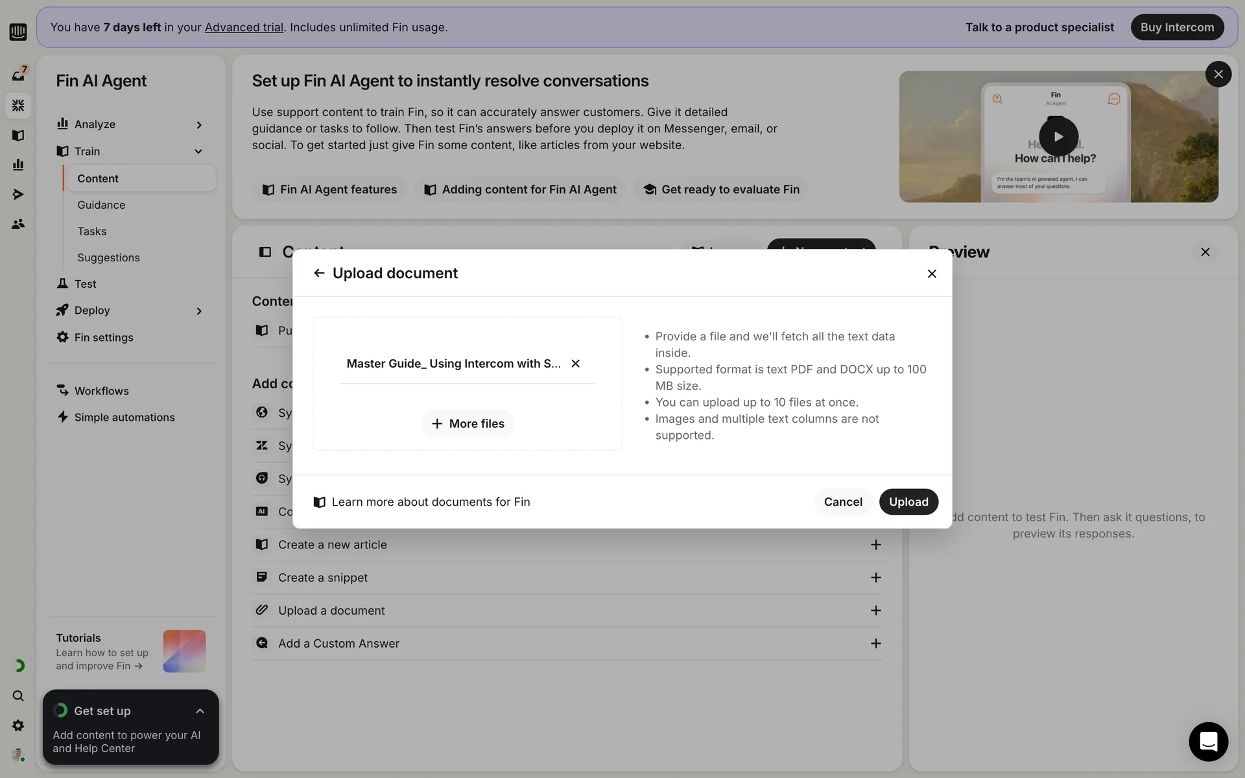Remove the Master Guide uploaded file
This screenshot has height=778, width=1245.
[575, 364]
